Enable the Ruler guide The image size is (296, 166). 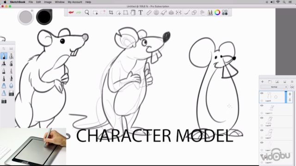[x=149, y=12]
